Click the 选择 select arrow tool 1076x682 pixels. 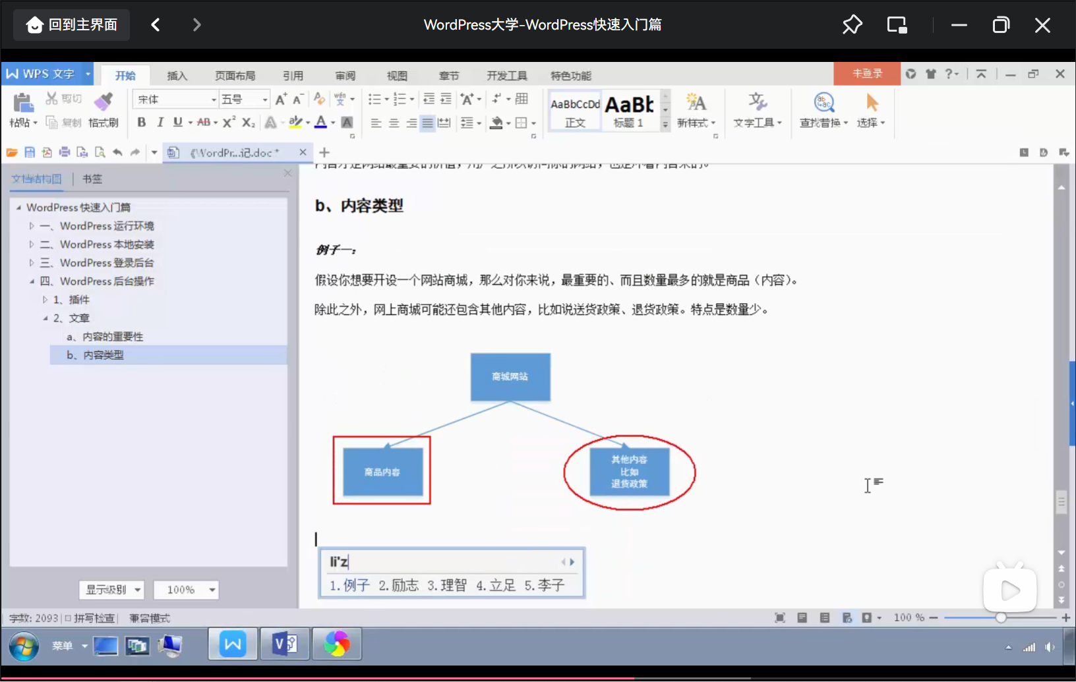(x=871, y=110)
